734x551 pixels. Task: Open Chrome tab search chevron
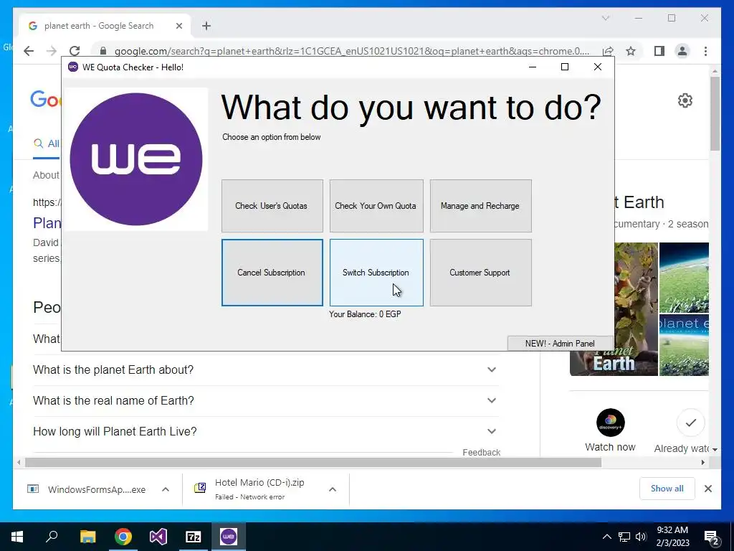pyautogui.click(x=606, y=18)
